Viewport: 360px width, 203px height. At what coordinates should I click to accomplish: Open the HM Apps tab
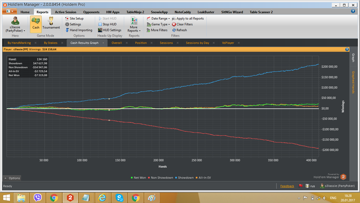pos(113,12)
